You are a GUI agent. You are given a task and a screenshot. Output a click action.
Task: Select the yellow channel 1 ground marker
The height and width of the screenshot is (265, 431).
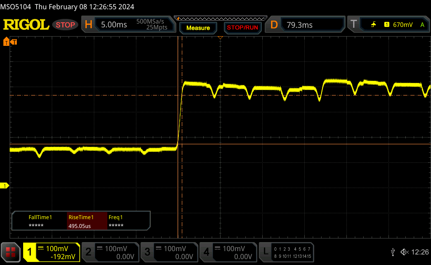[x=5, y=185]
